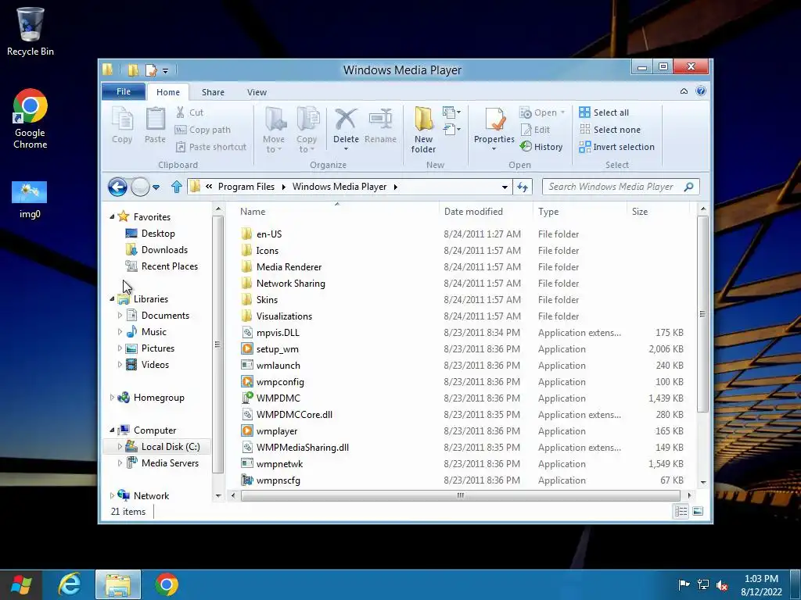Screen dimensions: 801x600
Task: Expand the Network tree node
Action: pos(112,495)
